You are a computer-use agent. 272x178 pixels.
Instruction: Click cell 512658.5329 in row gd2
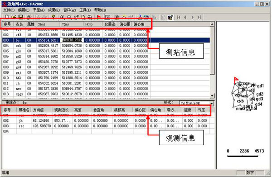[72, 56]
